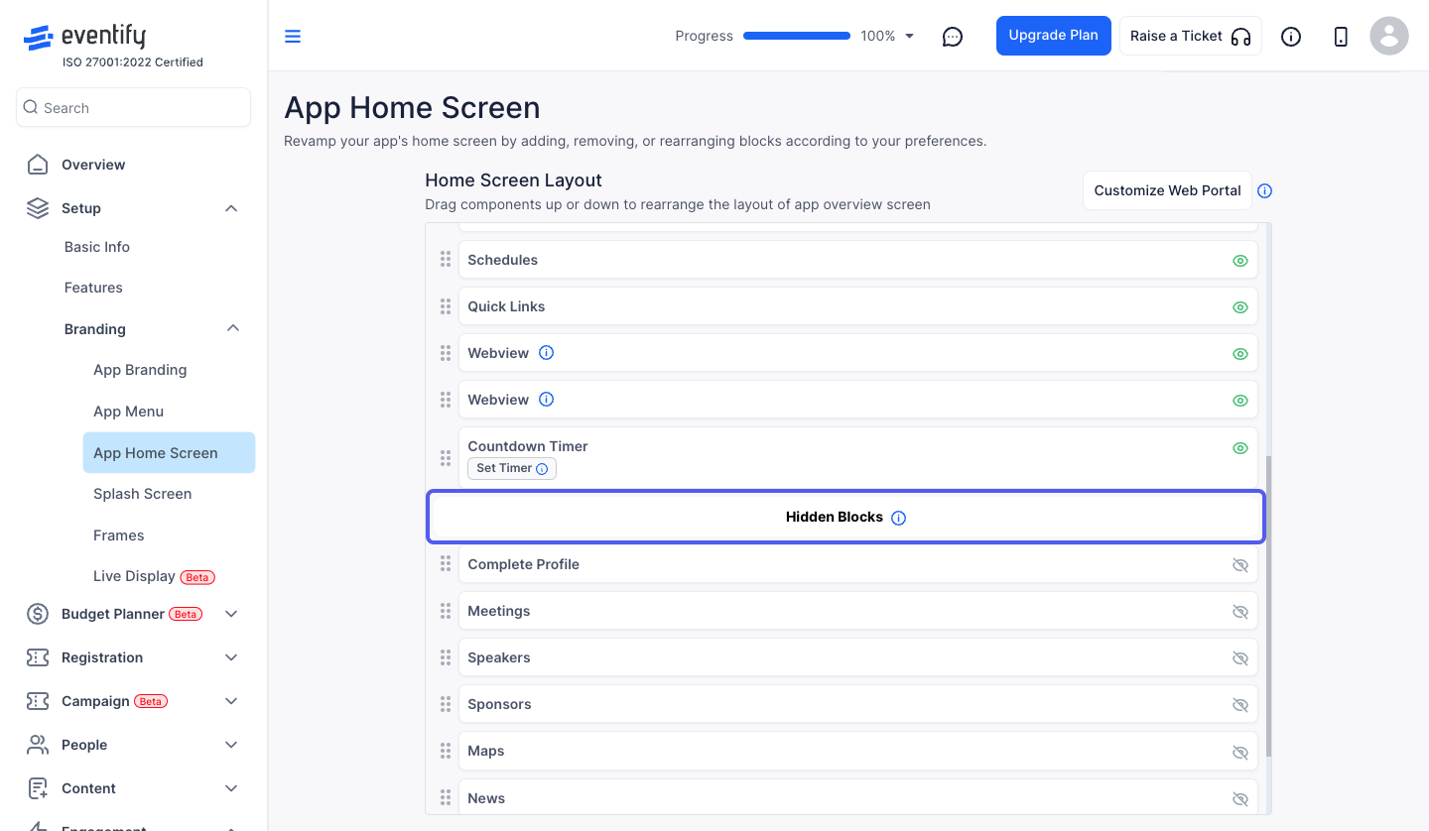Click the Registration ticket icon

tap(38, 657)
